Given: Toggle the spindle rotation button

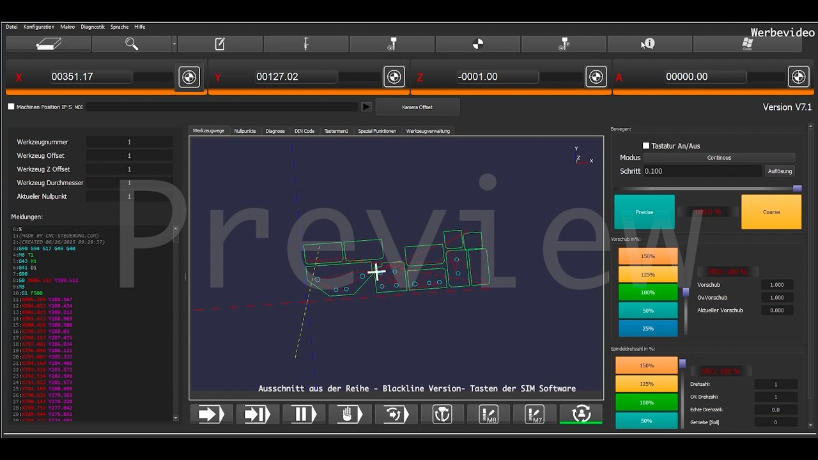Looking at the screenshot, I should point(442,414).
